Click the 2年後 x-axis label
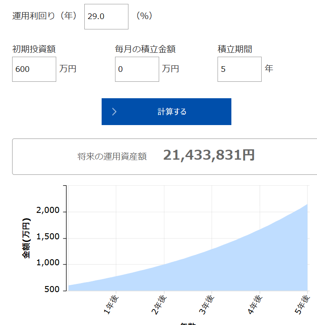This screenshot has width=317, height=325. click(159, 305)
